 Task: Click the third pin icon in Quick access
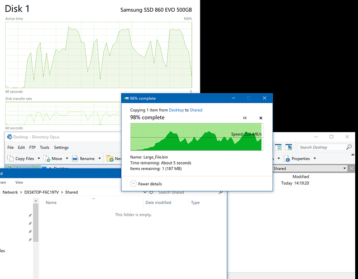pyautogui.click(x=30, y=232)
